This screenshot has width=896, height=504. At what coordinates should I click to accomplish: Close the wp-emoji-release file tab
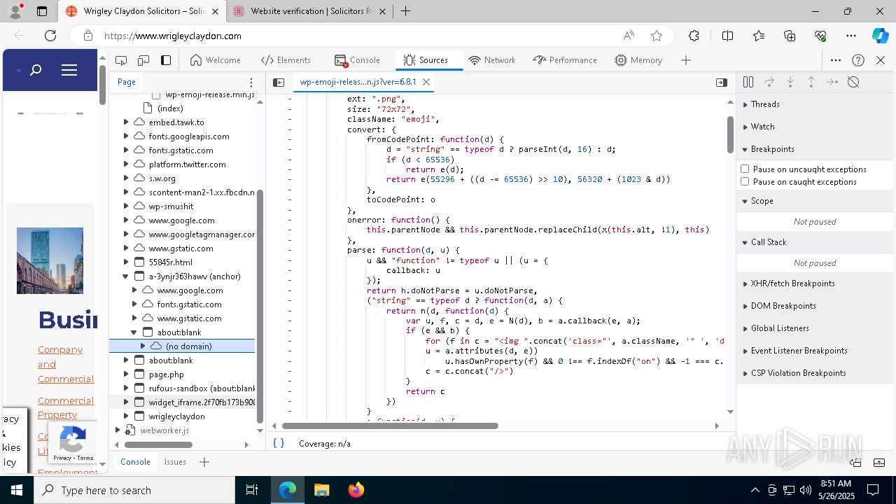coord(426,82)
